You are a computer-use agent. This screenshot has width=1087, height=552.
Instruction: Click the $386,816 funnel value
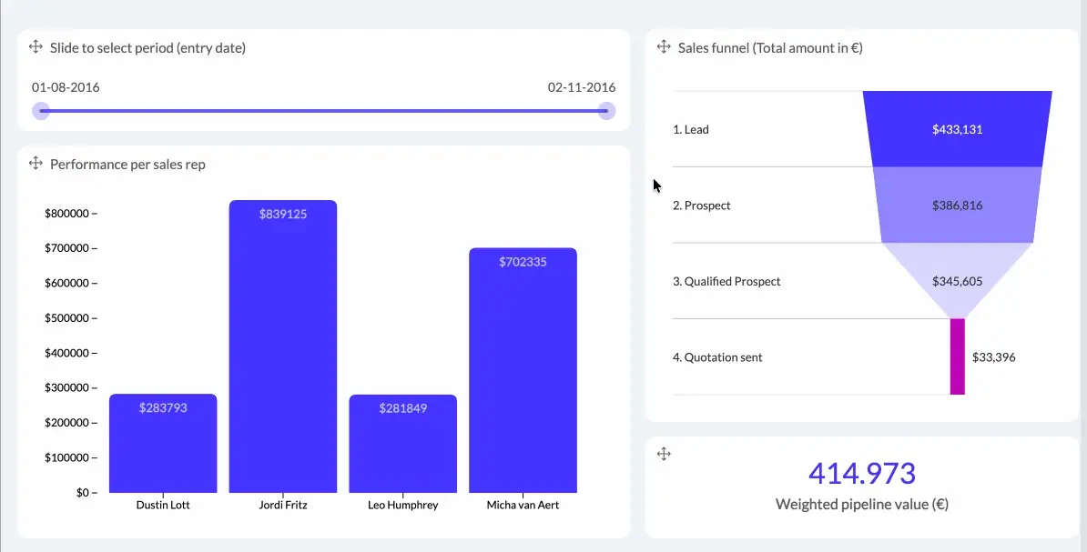tap(958, 205)
